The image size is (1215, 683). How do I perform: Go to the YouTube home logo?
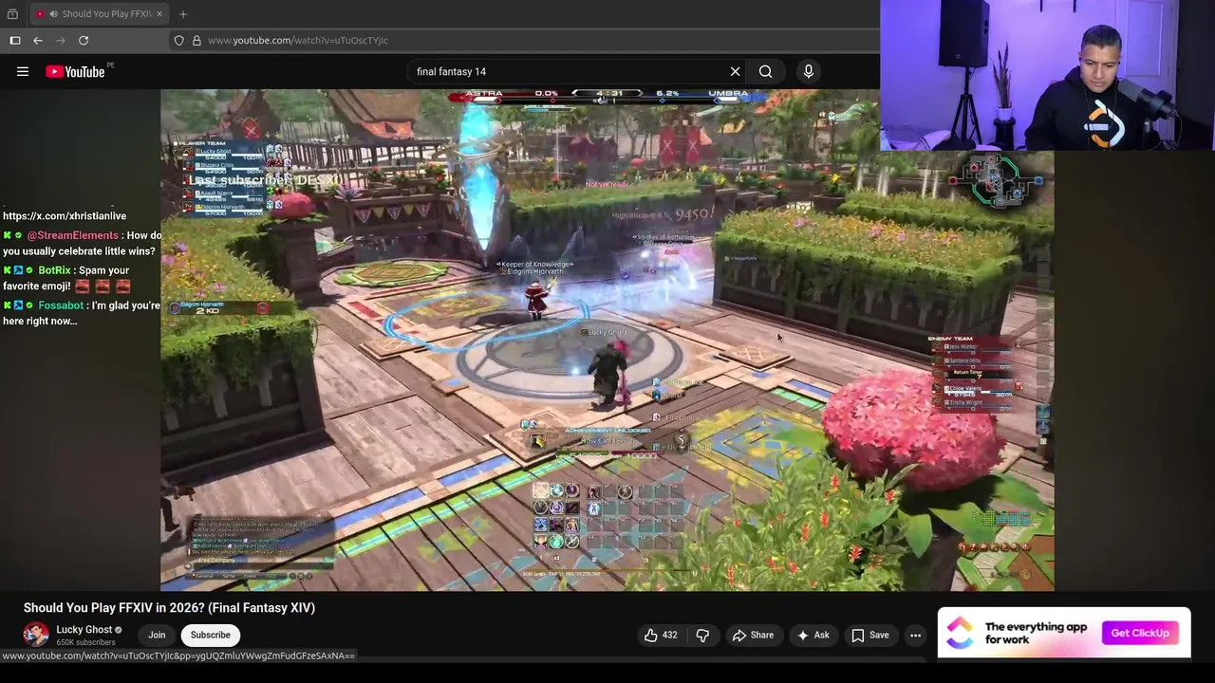click(76, 71)
